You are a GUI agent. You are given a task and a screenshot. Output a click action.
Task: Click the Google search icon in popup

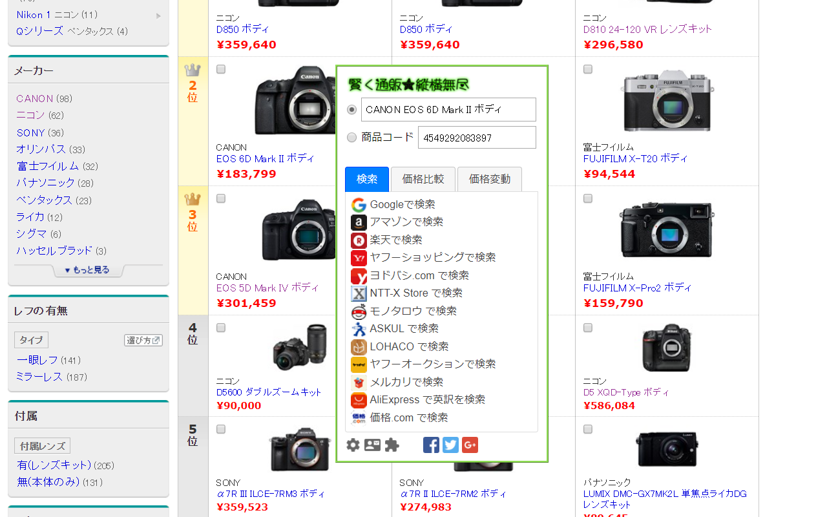tap(359, 205)
